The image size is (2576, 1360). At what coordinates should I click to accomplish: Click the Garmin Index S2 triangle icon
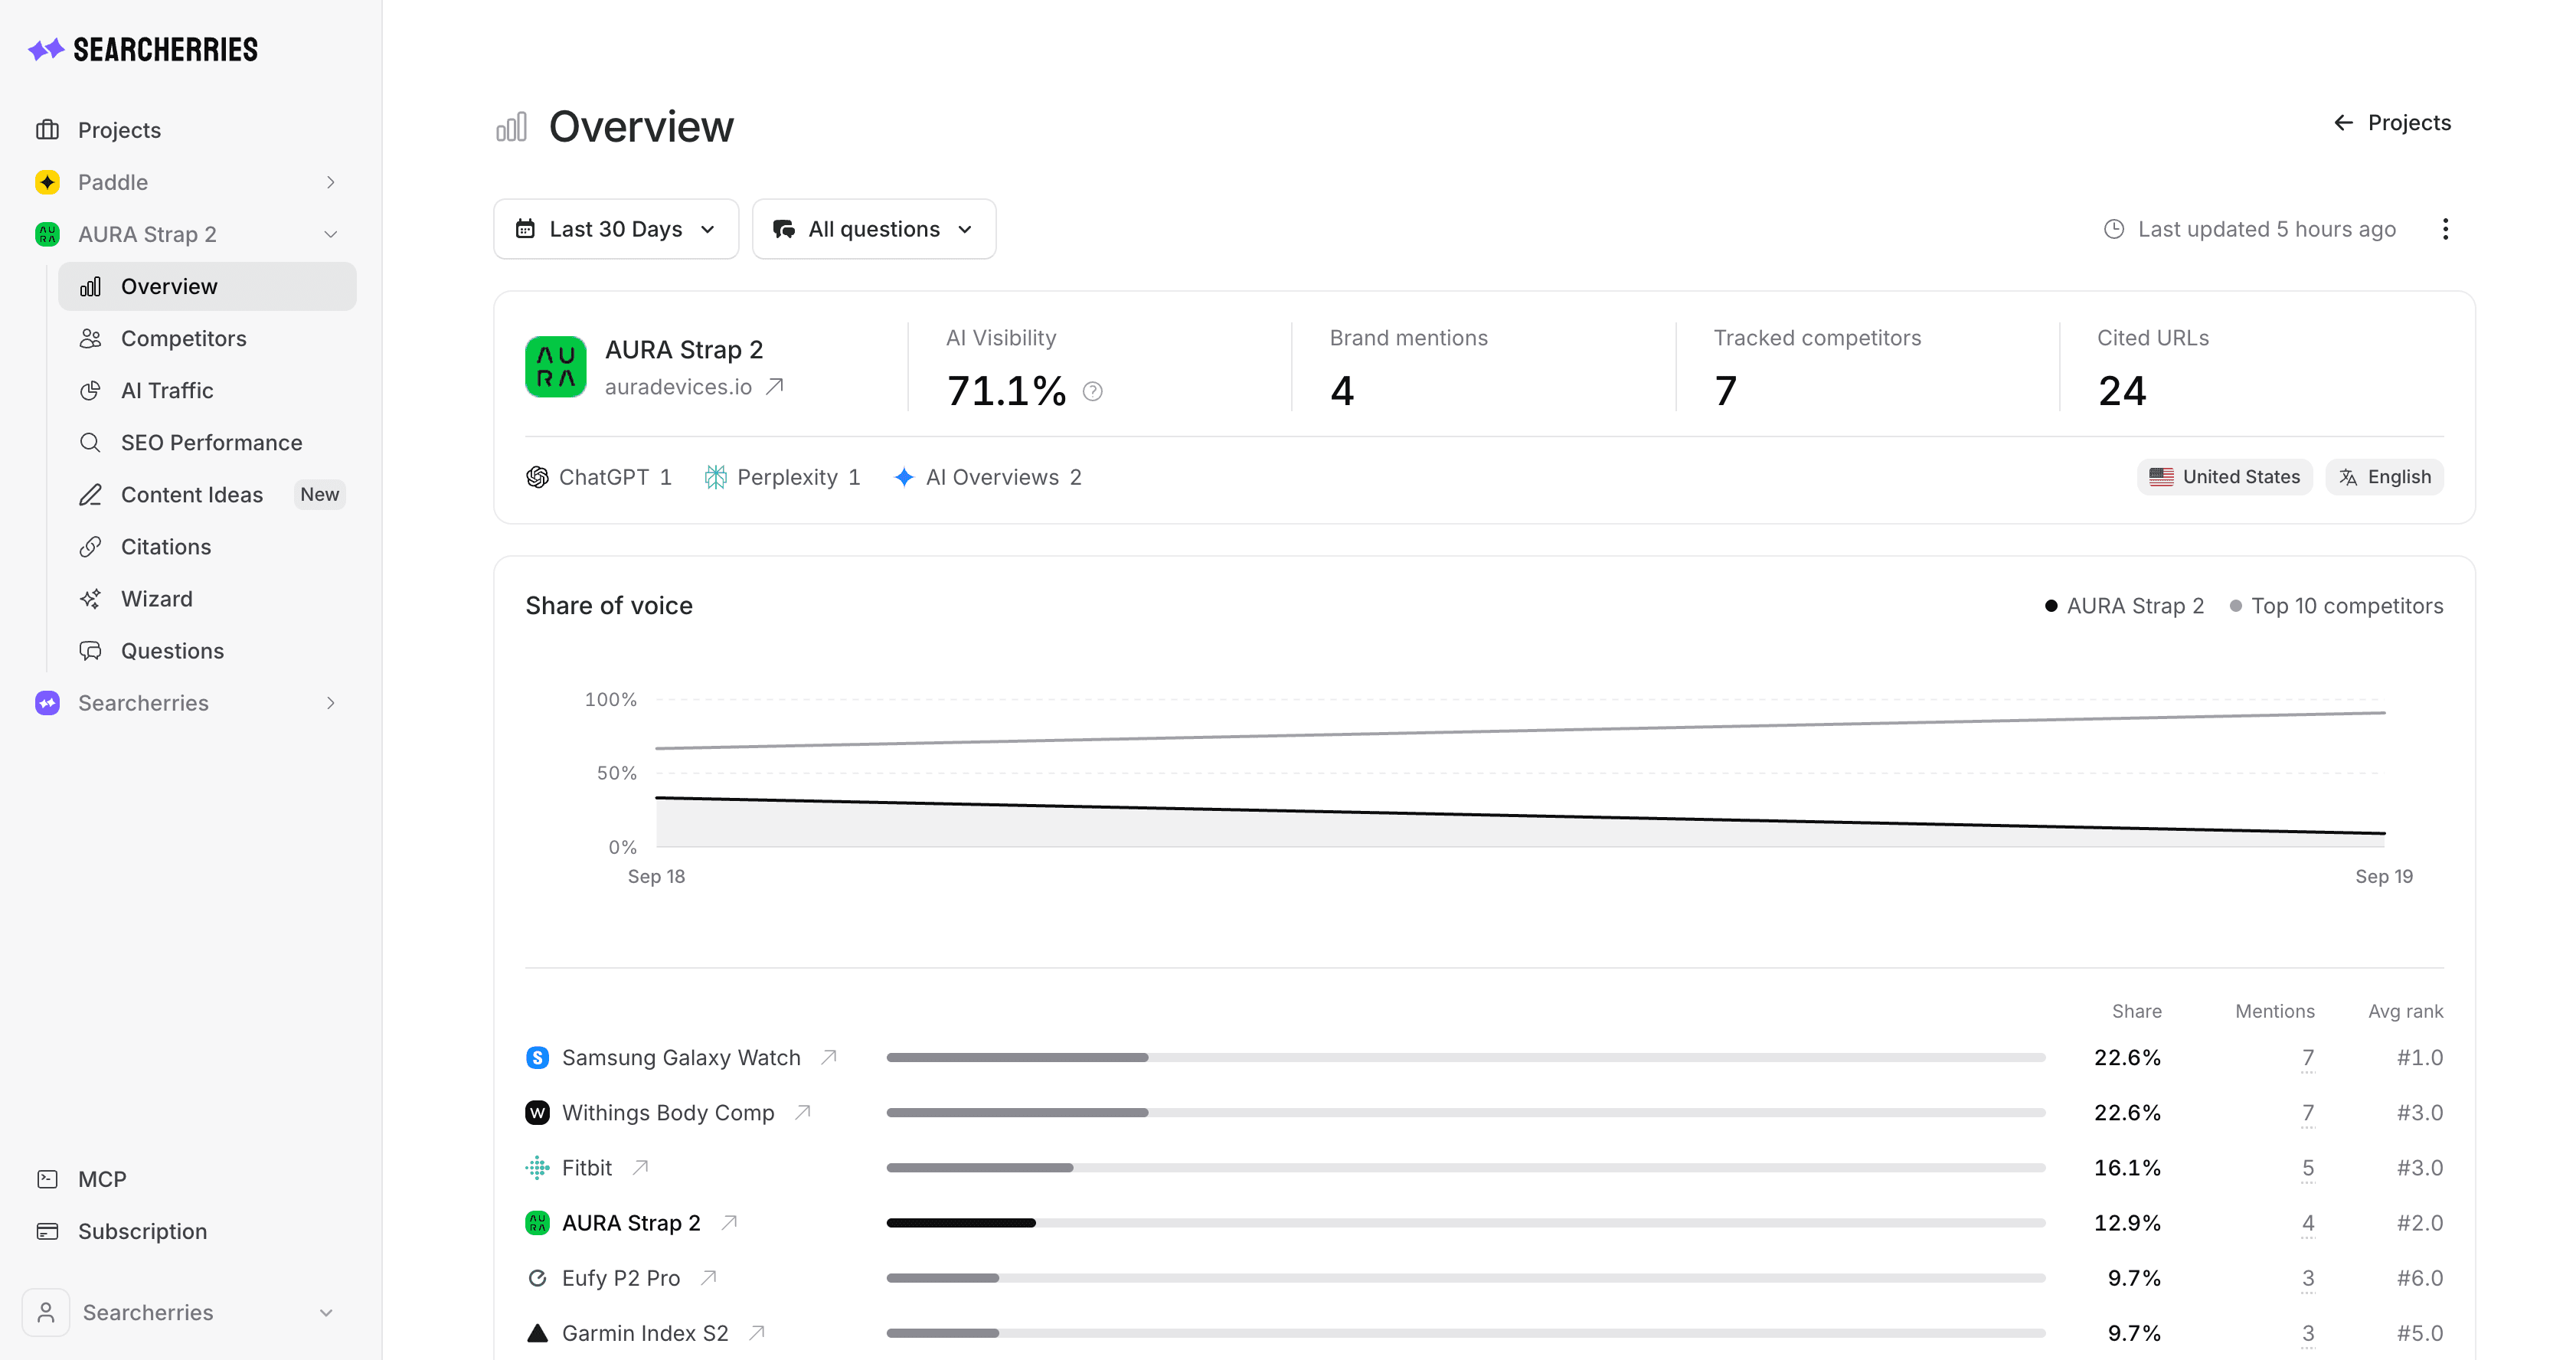coord(537,1332)
